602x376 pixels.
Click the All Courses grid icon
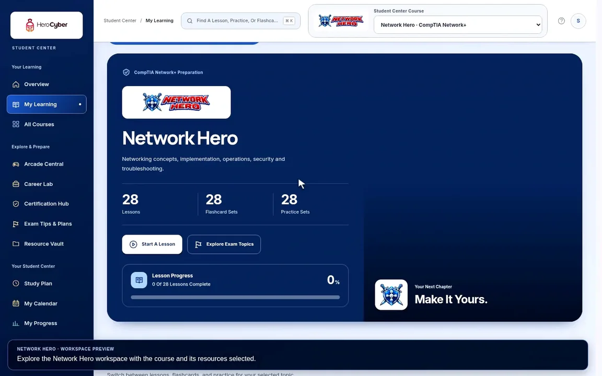coord(16,124)
